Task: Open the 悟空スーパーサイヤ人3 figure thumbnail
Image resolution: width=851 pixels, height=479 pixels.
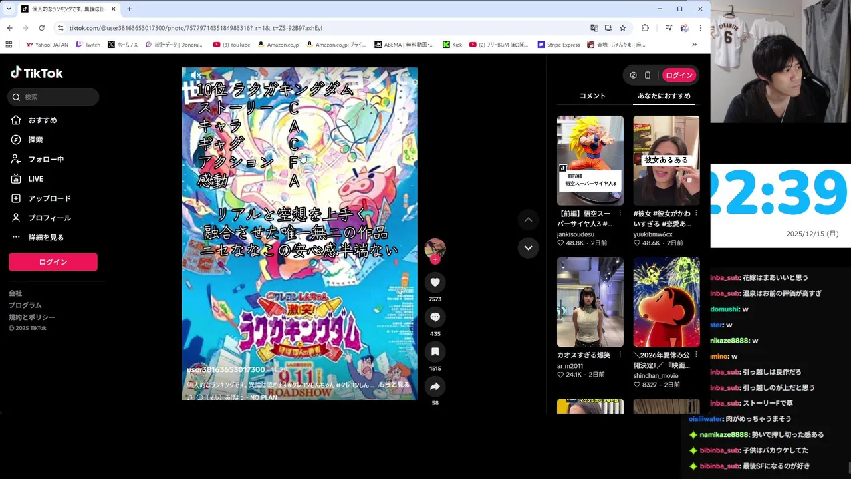Action: click(x=590, y=160)
